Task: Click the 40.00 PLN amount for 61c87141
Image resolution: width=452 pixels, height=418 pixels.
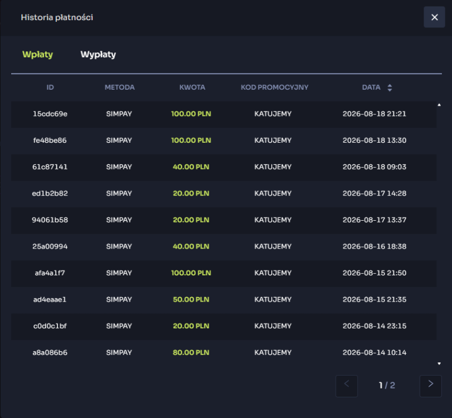Action: (191, 167)
